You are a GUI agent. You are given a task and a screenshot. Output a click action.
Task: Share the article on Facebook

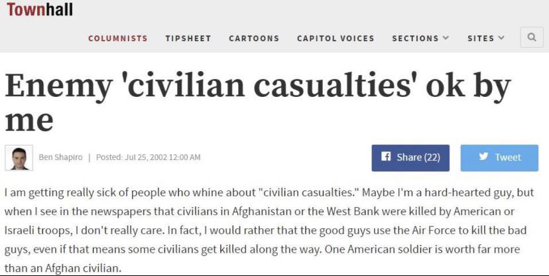(x=410, y=158)
